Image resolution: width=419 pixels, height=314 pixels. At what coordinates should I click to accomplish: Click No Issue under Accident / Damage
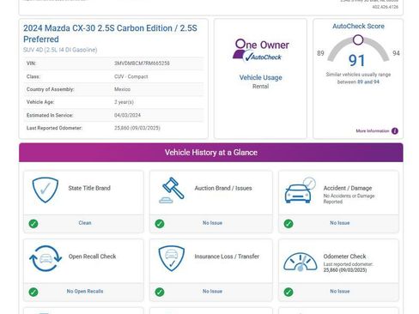[x=340, y=223]
